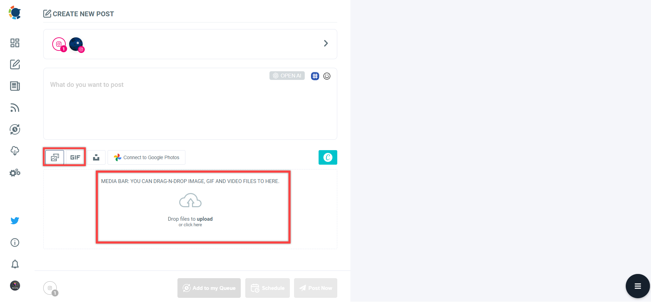
Task: Click the cloud import icon in sidebar
Action: point(15,151)
